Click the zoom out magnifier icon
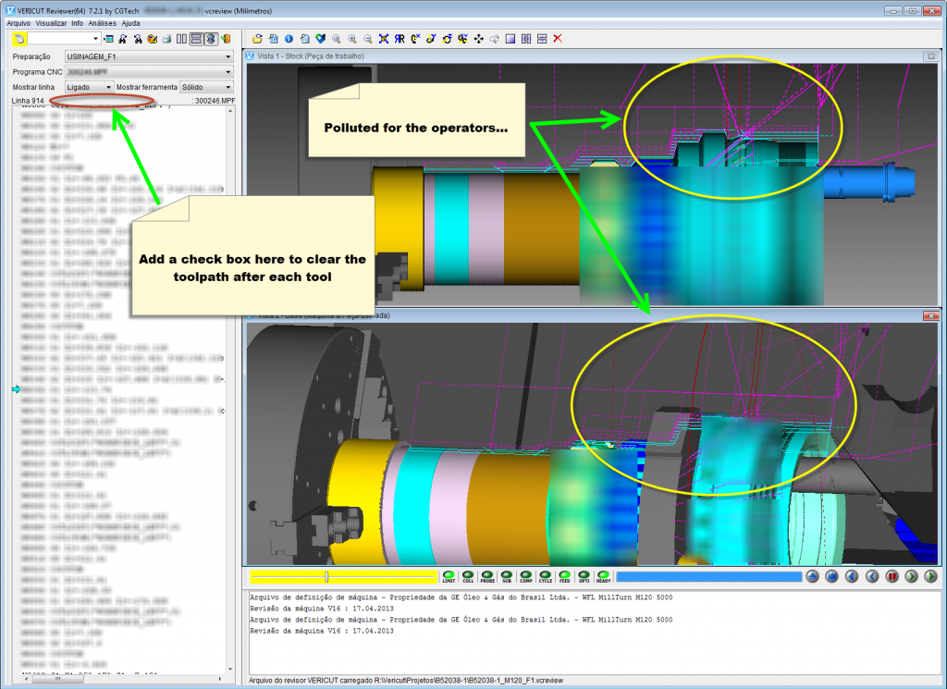The image size is (947, 689). 368,39
